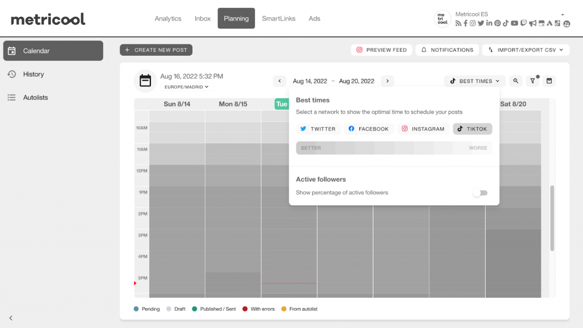Click the TikTok Ads square icon in header
Screen dimensions: 583x328
[x=557, y=23]
